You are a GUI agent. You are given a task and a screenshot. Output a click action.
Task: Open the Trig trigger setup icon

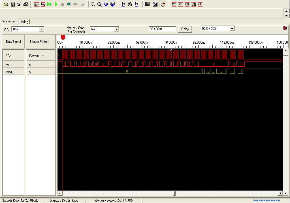43,5
